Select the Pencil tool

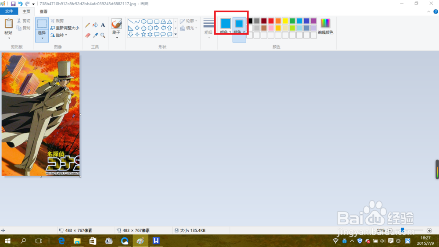(88, 25)
